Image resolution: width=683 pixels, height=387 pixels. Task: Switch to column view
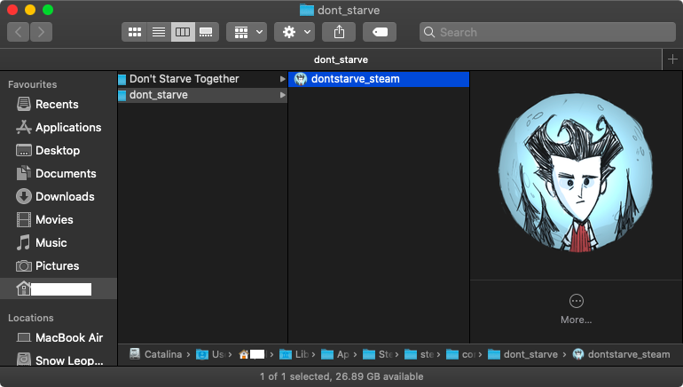[183, 32]
